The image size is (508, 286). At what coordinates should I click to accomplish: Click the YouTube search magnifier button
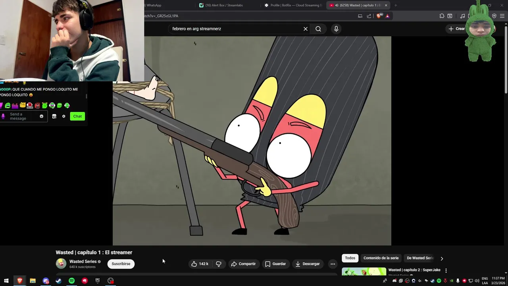point(318,29)
